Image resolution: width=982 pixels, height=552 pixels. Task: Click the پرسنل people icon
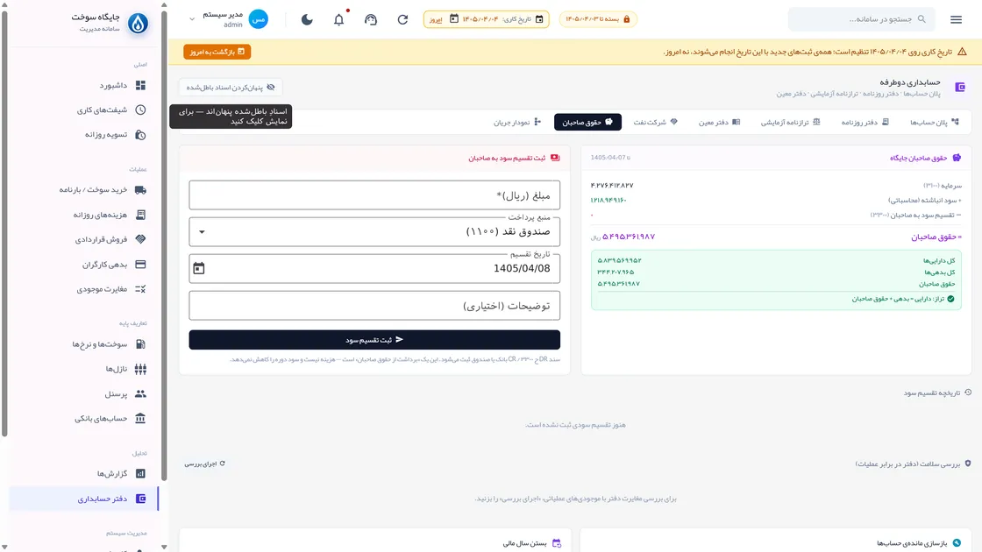pos(140,393)
